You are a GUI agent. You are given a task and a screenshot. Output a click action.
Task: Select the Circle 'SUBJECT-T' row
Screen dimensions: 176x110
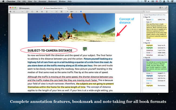click(155, 73)
